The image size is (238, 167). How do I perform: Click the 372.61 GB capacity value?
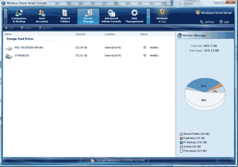point(81,55)
